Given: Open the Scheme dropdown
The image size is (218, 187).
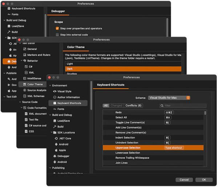Looking at the screenshot, I should 169,97.
